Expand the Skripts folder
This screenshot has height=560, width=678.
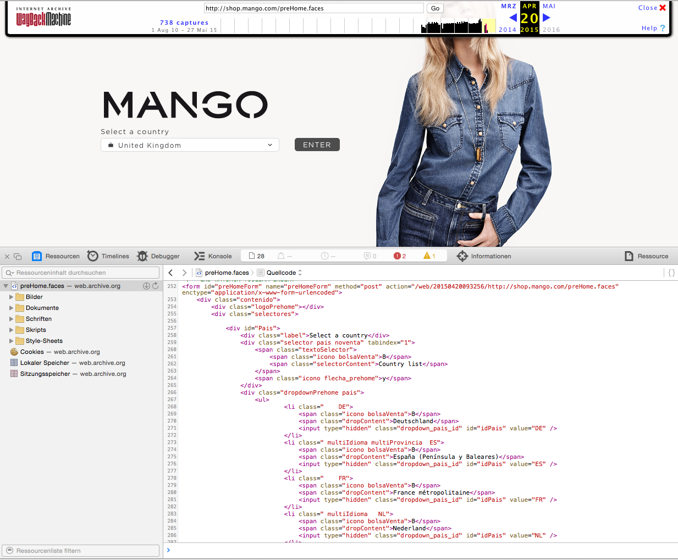[x=11, y=330]
